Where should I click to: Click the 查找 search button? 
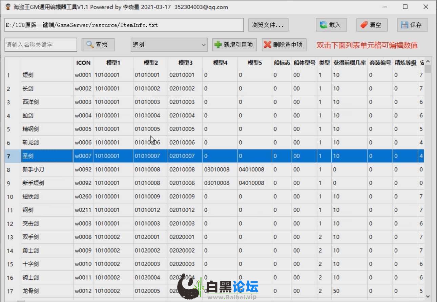[98, 45]
